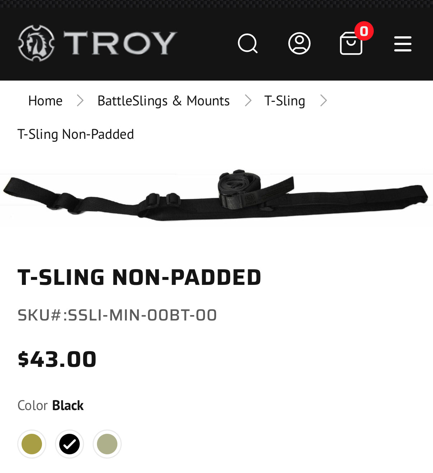Open BattleSlings & Mounts breadcrumb link
The height and width of the screenshot is (473, 433).
163,101
